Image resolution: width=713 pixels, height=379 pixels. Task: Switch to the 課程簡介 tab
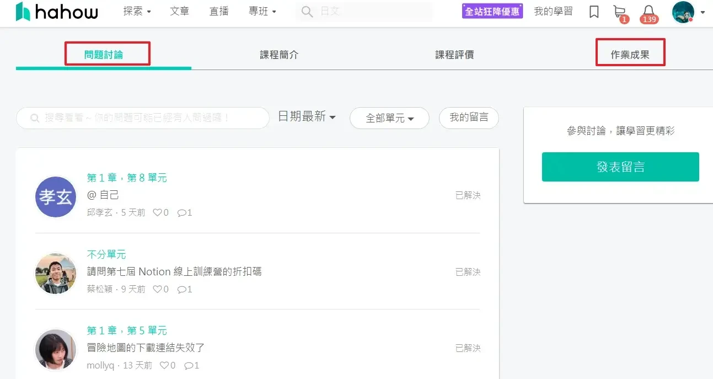pyautogui.click(x=279, y=55)
